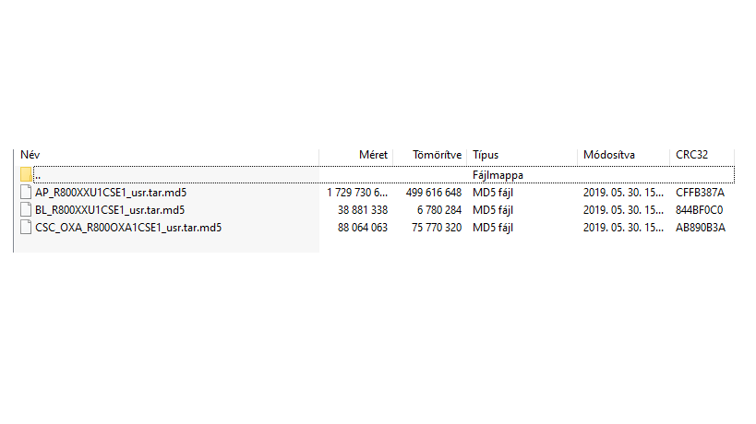Select the CSC_OXA_R800OXA1CSE1_usr.tar.md5 file name
This screenshot has width=756, height=424.
pyautogui.click(x=128, y=228)
